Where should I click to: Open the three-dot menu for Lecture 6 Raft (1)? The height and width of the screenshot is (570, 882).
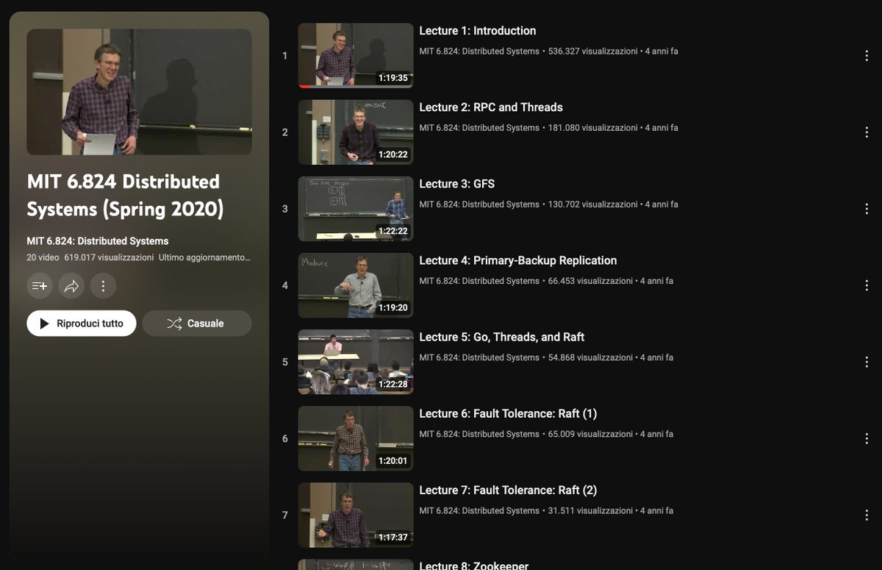tap(867, 438)
